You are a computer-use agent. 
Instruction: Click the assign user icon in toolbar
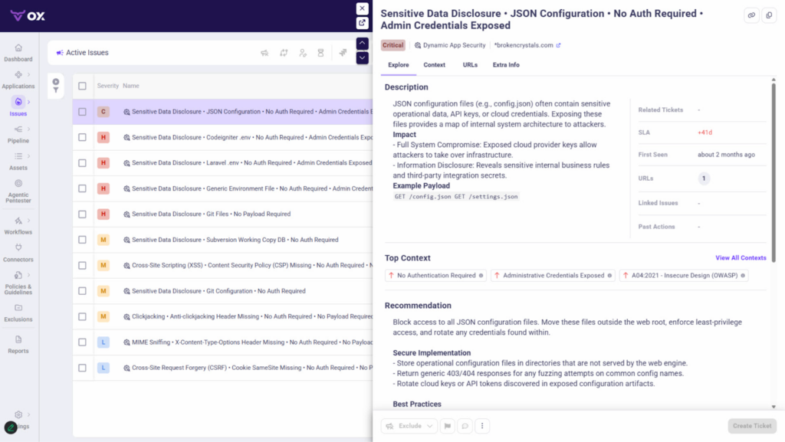(303, 53)
